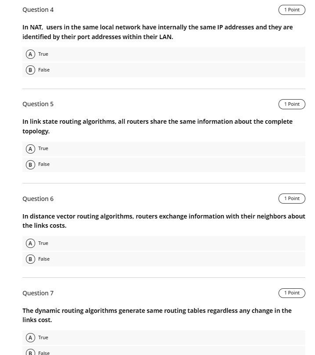Click the Question 4 heading
This screenshot has height=355, width=315.
pyautogui.click(x=38, y=9)
